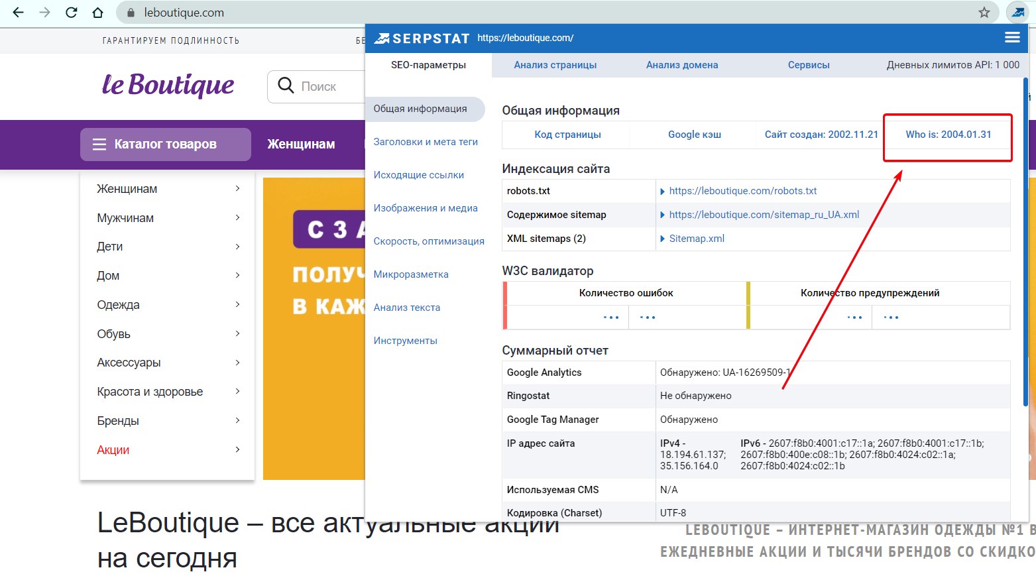Focus the Поиск search field
This screenshot has width=1036, height=578.
[318, 86]
